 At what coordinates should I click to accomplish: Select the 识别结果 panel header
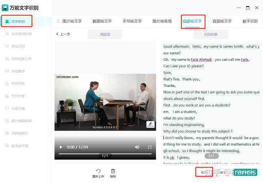tap(211, 35)
